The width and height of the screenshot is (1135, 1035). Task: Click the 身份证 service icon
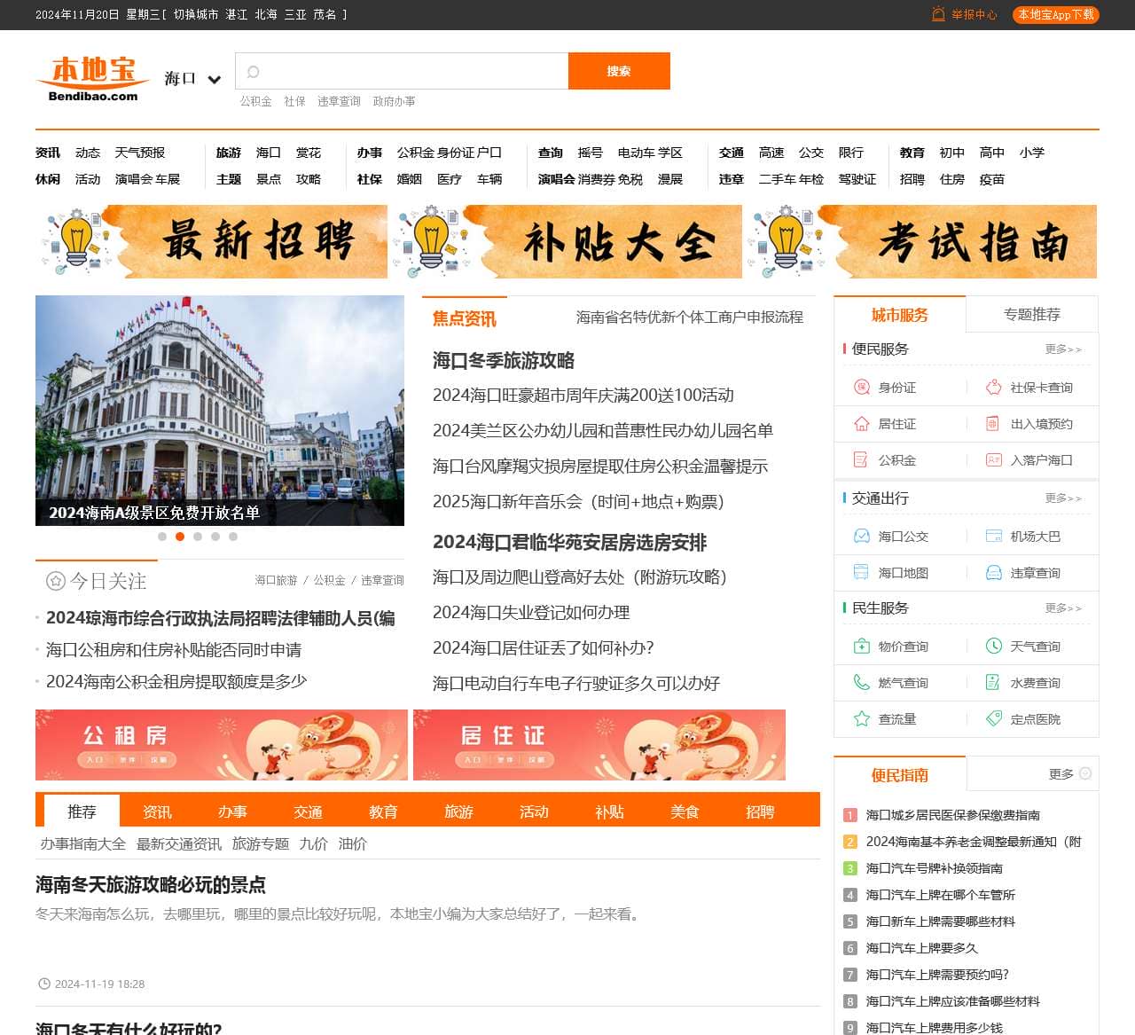click(861, 388)
